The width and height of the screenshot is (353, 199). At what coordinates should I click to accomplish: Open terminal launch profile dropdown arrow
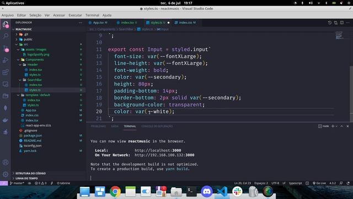336,126
